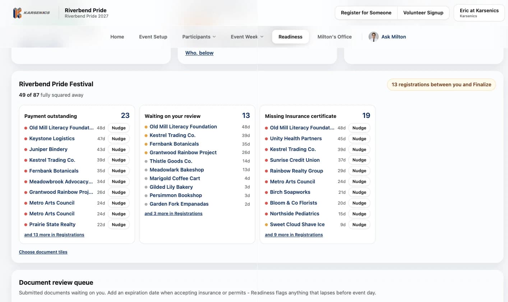Nudge Unity Health Partners for insurance certificate
This screenshot has height=302, width=508.
click(359, 139)
